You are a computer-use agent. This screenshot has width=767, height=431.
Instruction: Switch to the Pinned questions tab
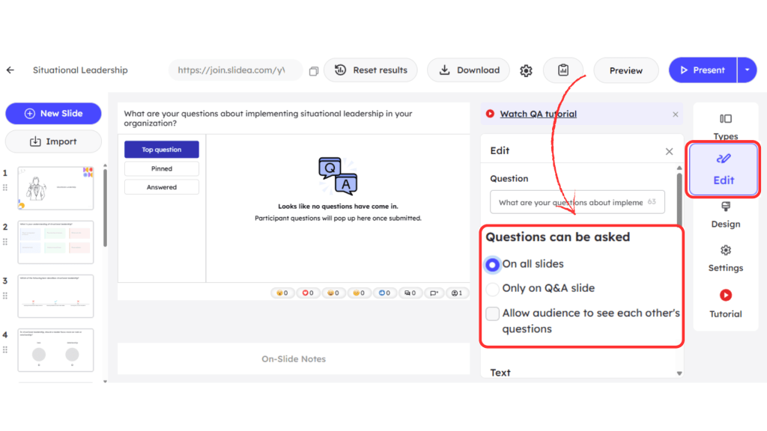pyautogui.click(x=162, y=169)
